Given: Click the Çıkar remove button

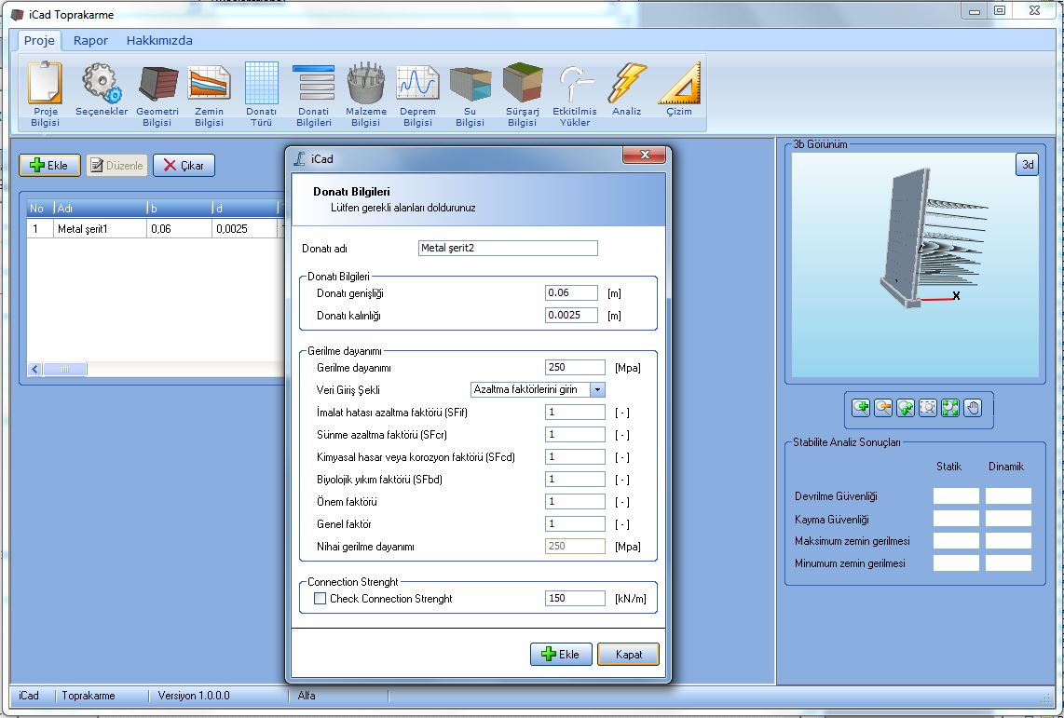Looking at the screenshot, I should pyautogui.click(x=184, y=166).
